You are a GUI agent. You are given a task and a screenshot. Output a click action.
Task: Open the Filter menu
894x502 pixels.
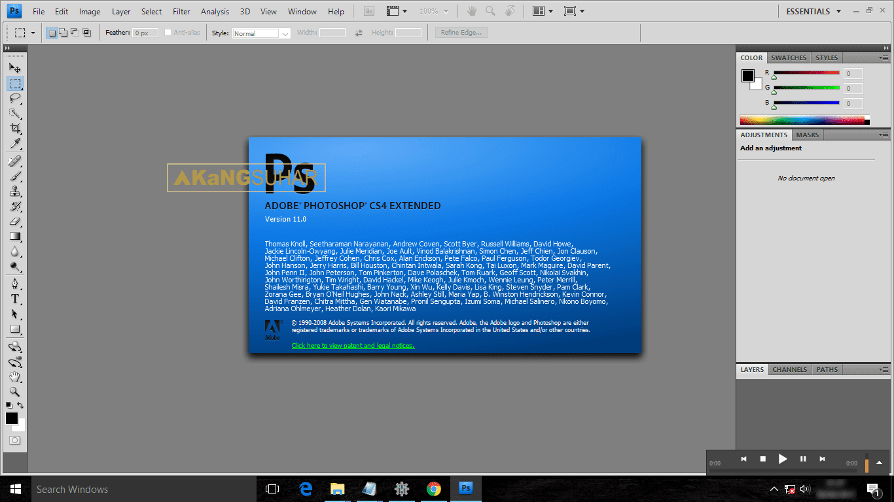point(181,12)
